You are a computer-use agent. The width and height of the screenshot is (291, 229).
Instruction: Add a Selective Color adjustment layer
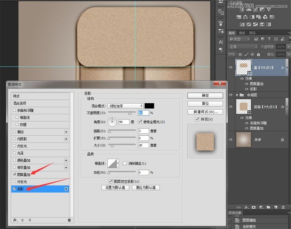[262, 24]
